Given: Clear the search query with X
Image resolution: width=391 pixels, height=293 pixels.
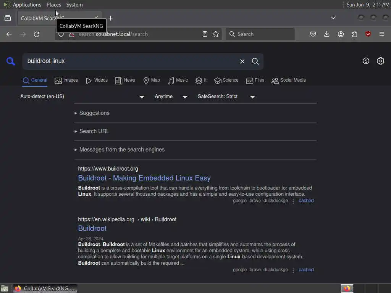Looking at the screenshot, I should 242,61.
